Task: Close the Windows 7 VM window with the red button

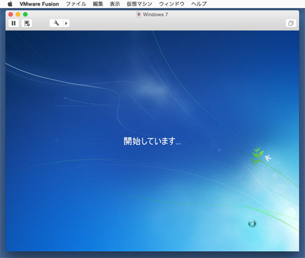Action: click(x=10, y=15)
